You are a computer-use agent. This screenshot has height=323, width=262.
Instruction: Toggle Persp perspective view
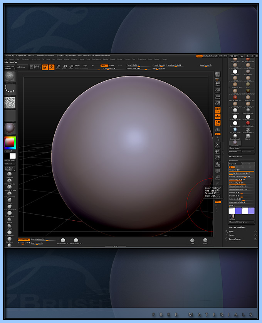217,110
